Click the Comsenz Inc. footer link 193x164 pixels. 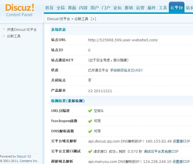tap(29, 161)
